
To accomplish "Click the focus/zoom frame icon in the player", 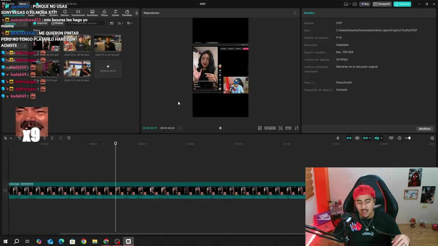I will (x=281, y=128).
